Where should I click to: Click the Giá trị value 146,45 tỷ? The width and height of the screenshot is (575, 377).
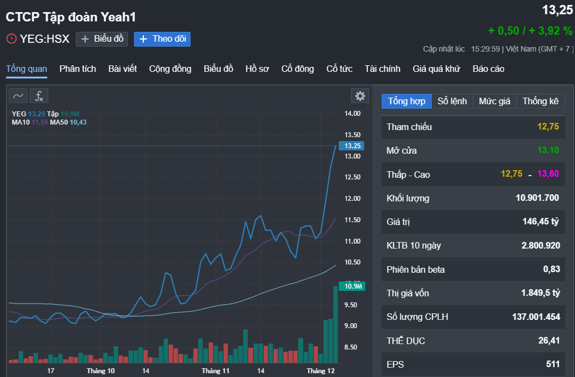(x=540, y=221)
